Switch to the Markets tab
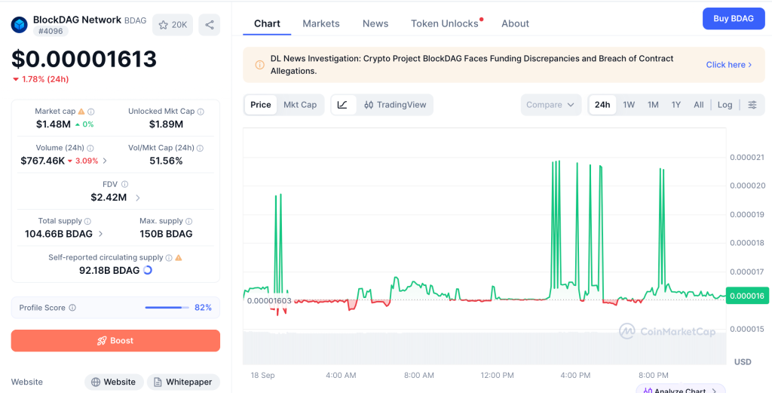The width and height of the screenshot is (772, 393). pyautogui.click(x=321, y=23)
